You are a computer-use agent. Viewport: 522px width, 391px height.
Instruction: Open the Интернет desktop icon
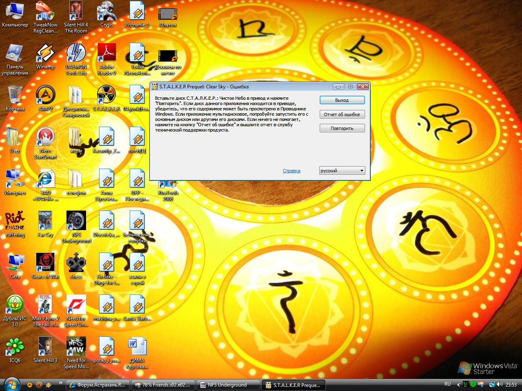pos(15,182)
